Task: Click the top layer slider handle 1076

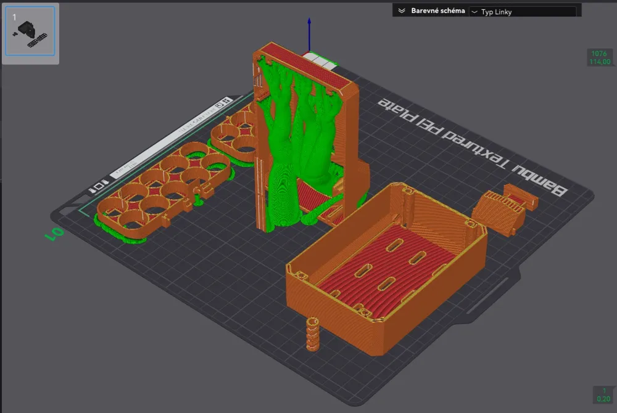Action: tap(599, 57)
